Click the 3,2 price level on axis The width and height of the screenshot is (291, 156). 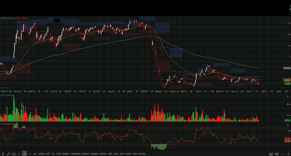click(289, 23)
